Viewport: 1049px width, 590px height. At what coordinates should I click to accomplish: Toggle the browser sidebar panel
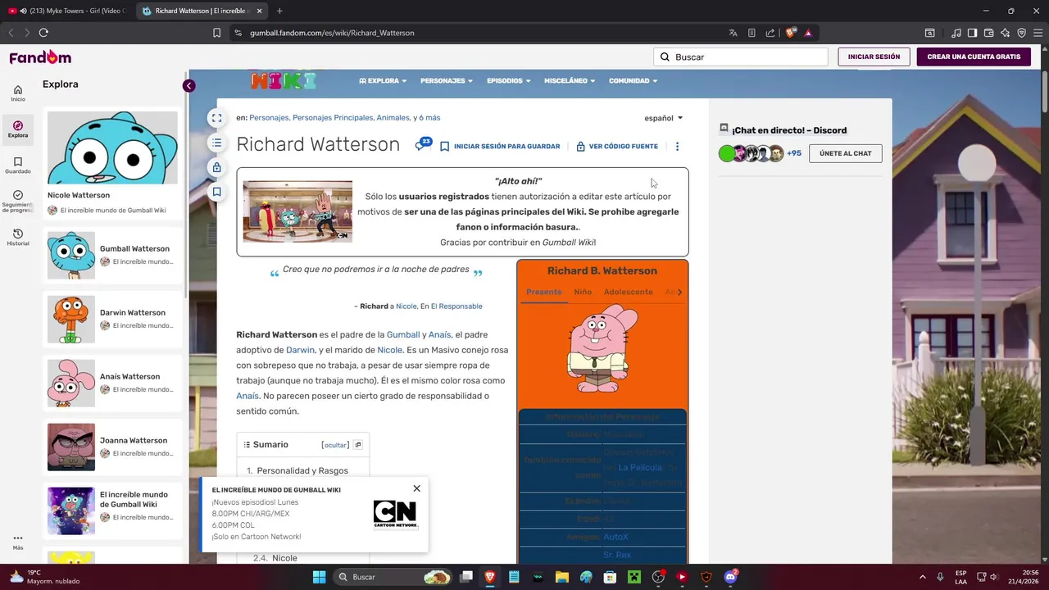[972, 33]
